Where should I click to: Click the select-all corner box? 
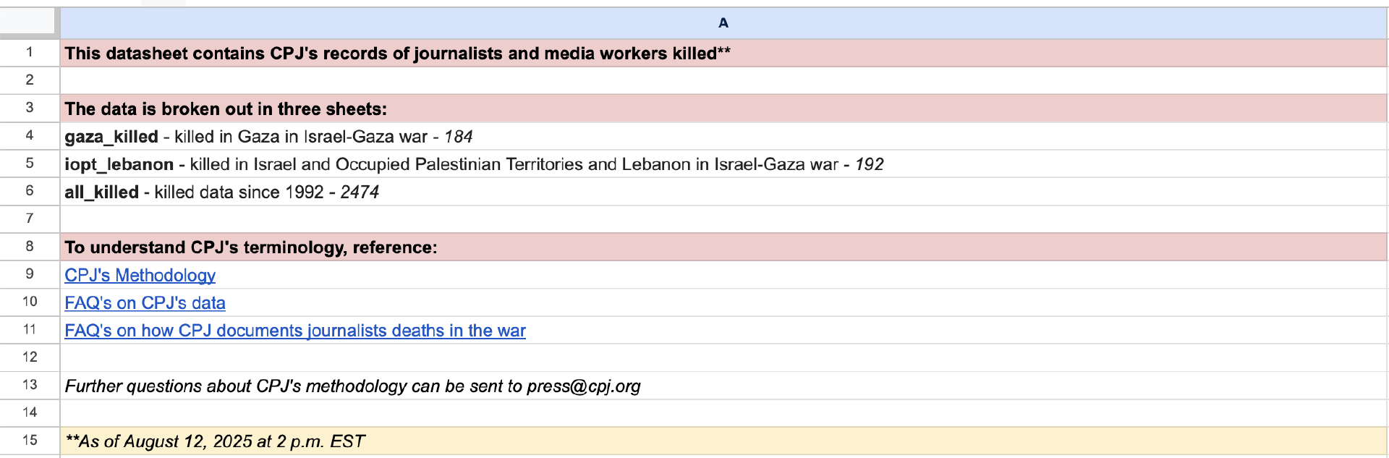point(28,22)
